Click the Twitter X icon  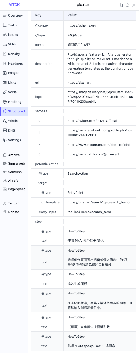4,203
